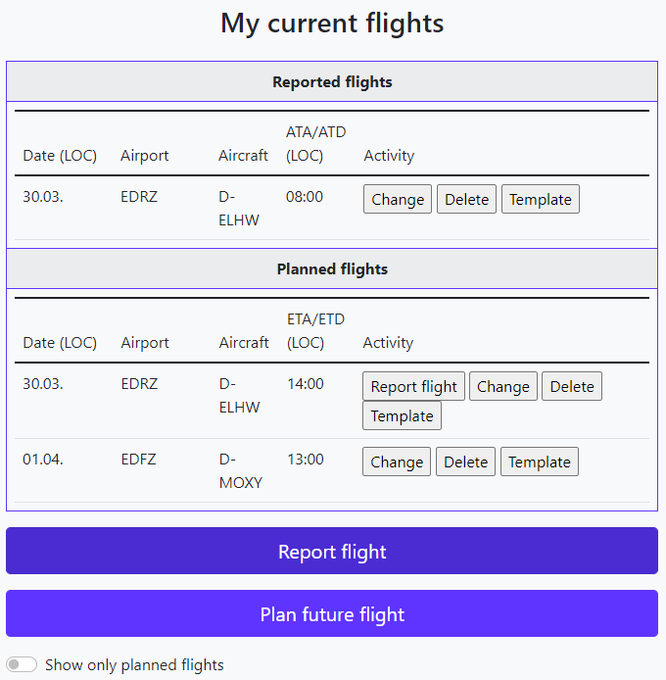Change the planned EDFZ flight on 01.04.
This screenshot has width=666, height=680.
pos(397,461)
